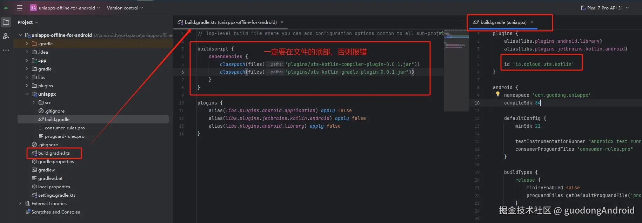Open the Project tool window icon
This screenshot has width=642, height=223.
[x=6, y=22]
